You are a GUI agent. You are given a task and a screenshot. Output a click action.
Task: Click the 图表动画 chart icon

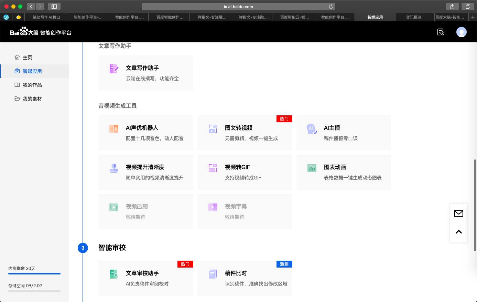click(312, 168)
